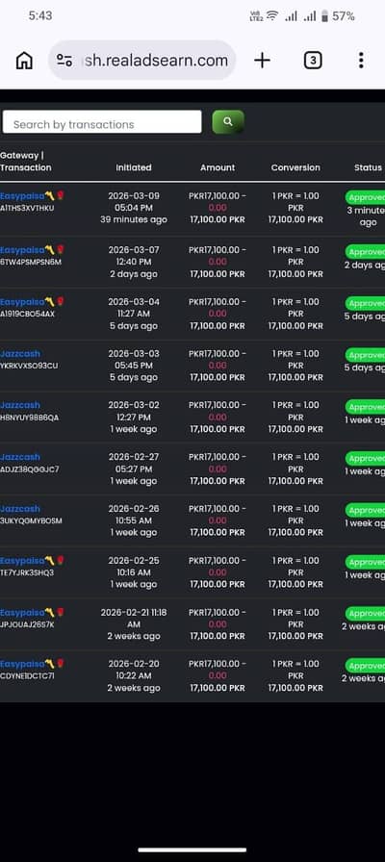Focus the Search by transactions field
The height and width of the screenshot is (862, 385).
pos(102,122)
